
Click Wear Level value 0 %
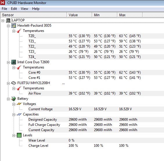pos(71,140)
